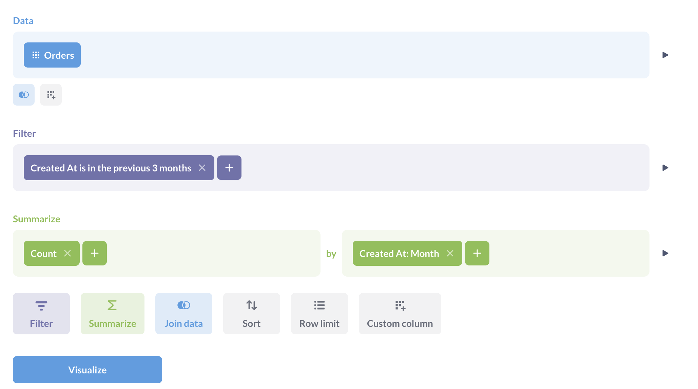Select the Summarize sigma icon

(112, 305)
